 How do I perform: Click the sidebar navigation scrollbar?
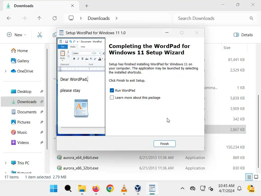pyautogui.click(x=47, y=99)
